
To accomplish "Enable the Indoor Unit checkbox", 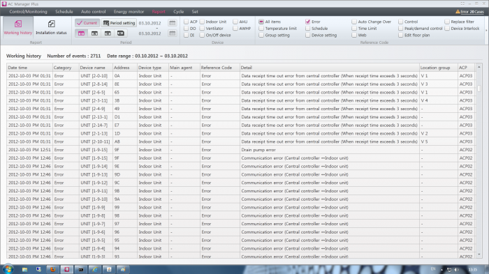I will 202,22.
